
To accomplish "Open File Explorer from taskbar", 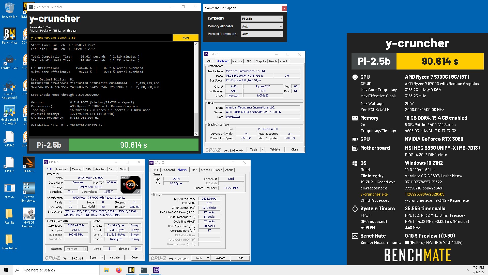I will pyautogui.click(x=106, y=270).
